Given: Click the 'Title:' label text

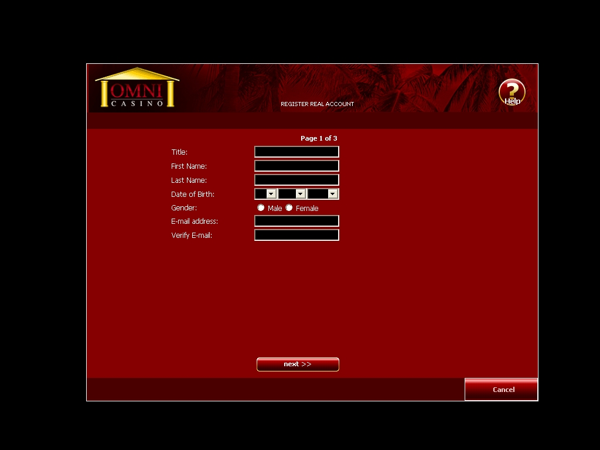Looking at the screenshot, I should [179, 152].
